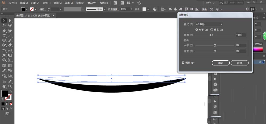266x124 pixels.
Task: Select the Ellipse tool
Action: coord(4,40)
